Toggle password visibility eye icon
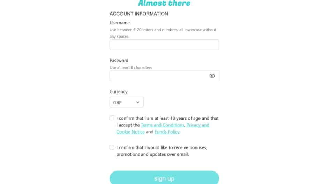 point(212,76)
